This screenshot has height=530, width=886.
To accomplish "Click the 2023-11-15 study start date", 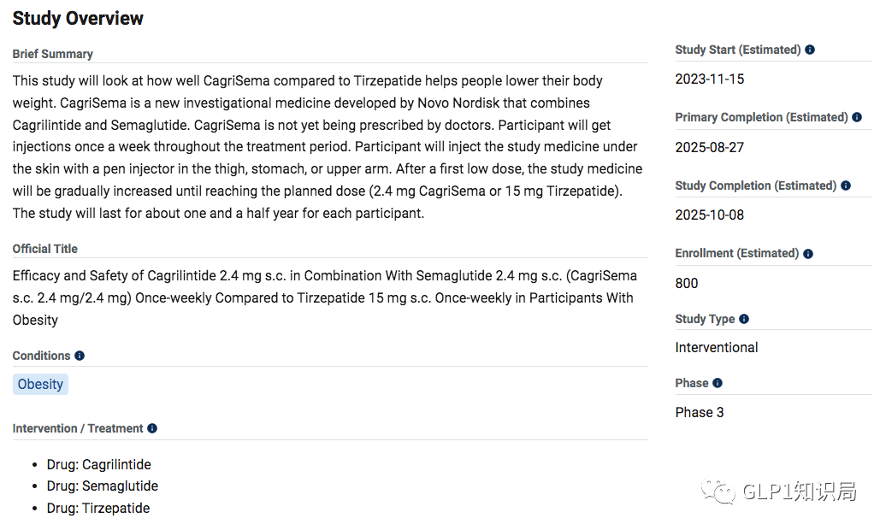I will click(x=709, y=79).
